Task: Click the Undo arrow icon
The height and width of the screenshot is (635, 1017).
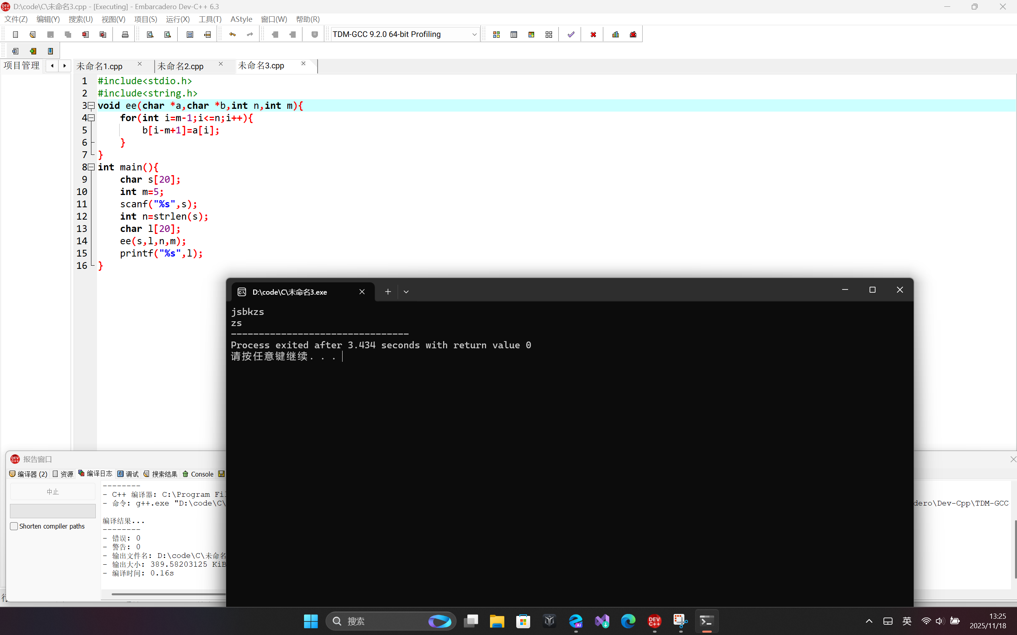Action: [232, 35]
